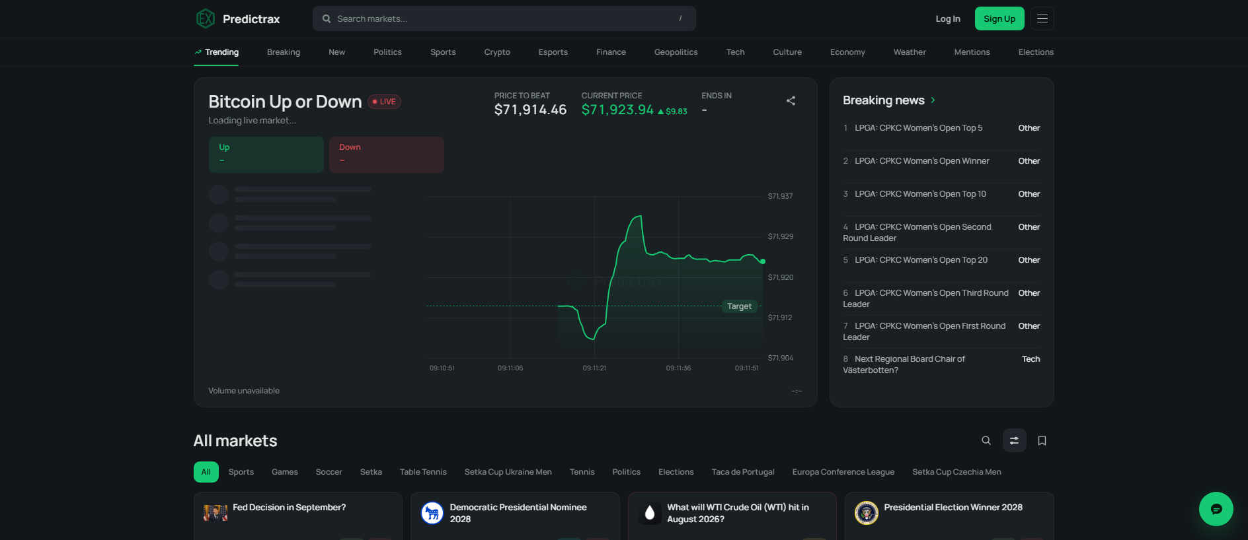This screenshot has height=540, width=1248.
Task: Open the hamburger menu
Action: pos(1042,18)
